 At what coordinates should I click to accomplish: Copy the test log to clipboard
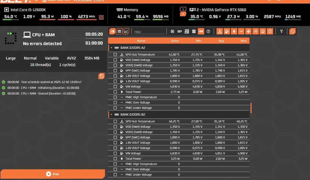pyautogui.click(x=101, y=76)
